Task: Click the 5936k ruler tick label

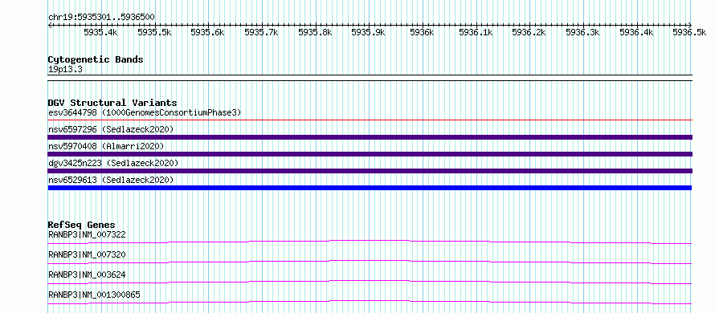Action: click(422, 32)
